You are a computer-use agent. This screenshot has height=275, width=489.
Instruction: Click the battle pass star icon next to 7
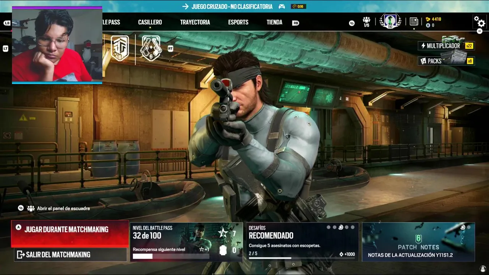tap(223, 233)
